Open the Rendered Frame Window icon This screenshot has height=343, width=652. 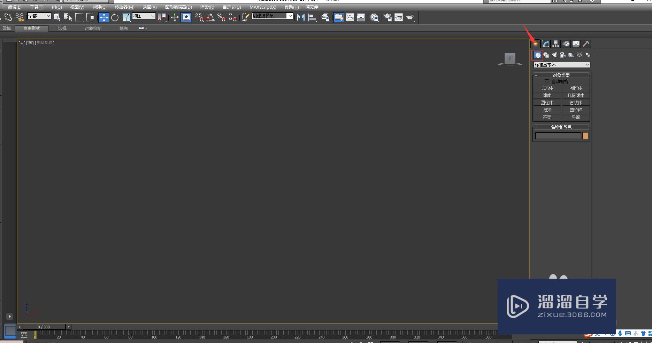[x=399, y=17]
